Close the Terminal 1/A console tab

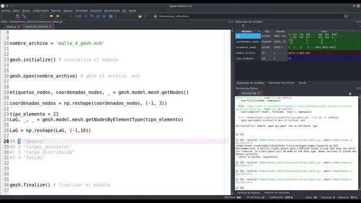pos(259,93)
